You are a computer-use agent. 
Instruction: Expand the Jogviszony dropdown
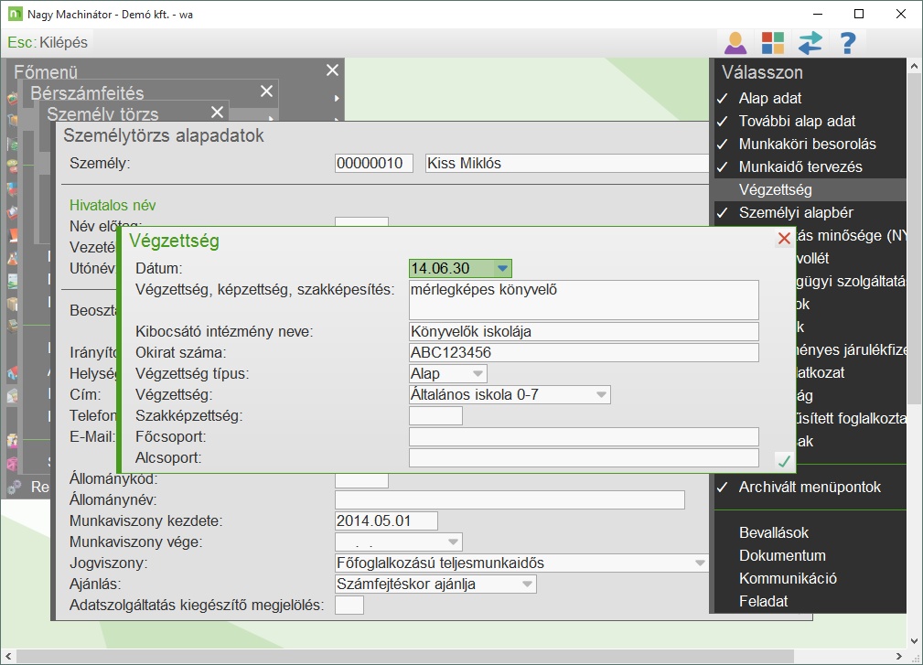tap(699, 563)
